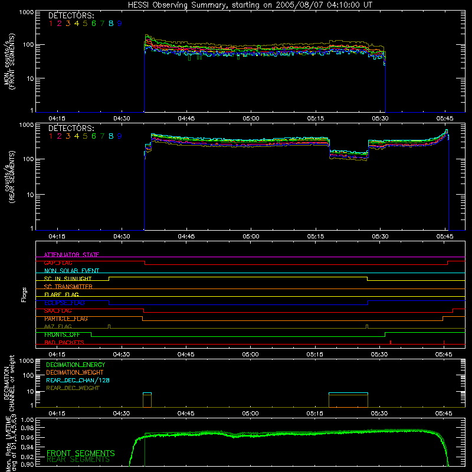472x472 pixels.
Task: Click the FRONTS_OFF flag label
Action: pyautogui.click(x=62, y=335)
